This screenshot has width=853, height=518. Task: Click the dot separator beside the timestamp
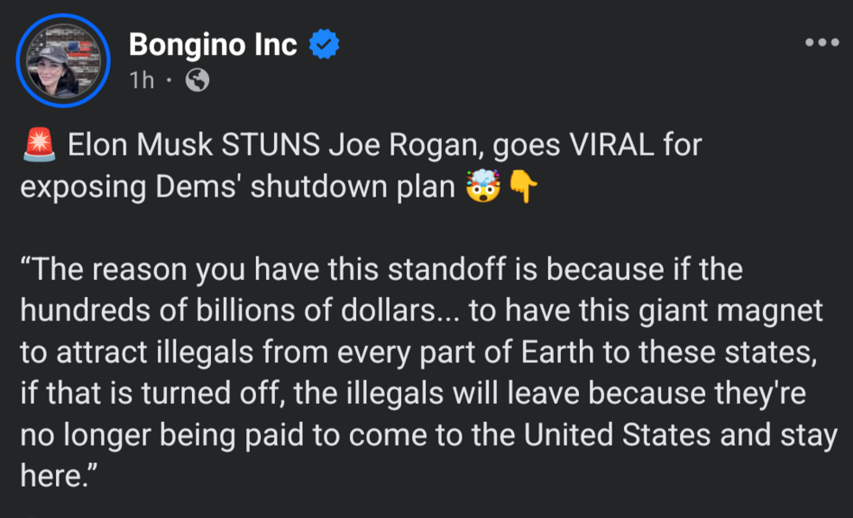(x=168, y=82)
